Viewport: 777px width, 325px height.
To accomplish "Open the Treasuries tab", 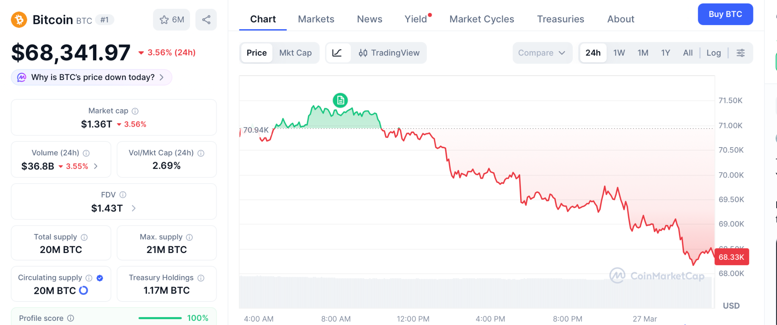I will tap(560, 19).
